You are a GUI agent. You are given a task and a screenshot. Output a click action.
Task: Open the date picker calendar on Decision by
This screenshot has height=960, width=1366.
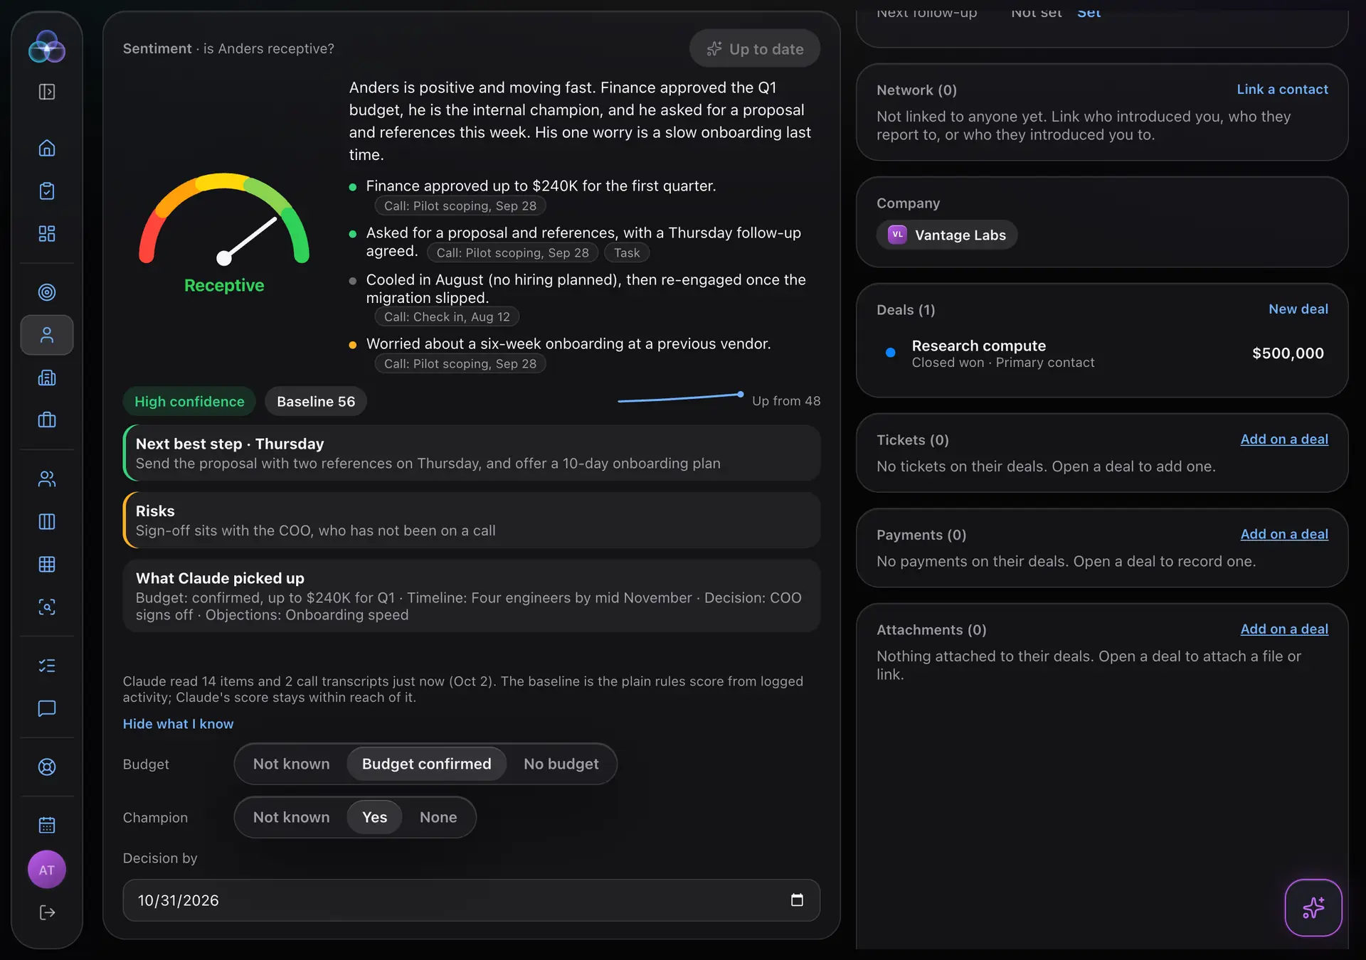tap(797, 900)
